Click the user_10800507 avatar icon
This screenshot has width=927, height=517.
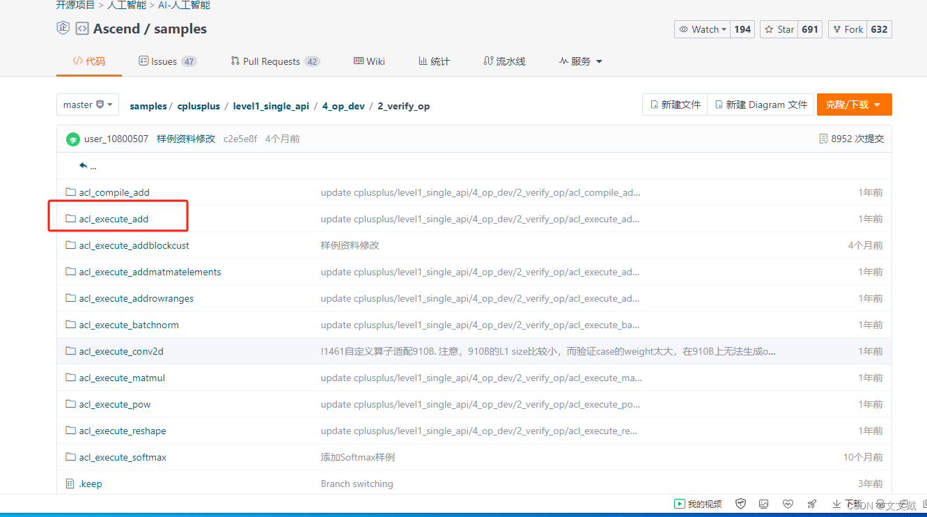(73, 139)
